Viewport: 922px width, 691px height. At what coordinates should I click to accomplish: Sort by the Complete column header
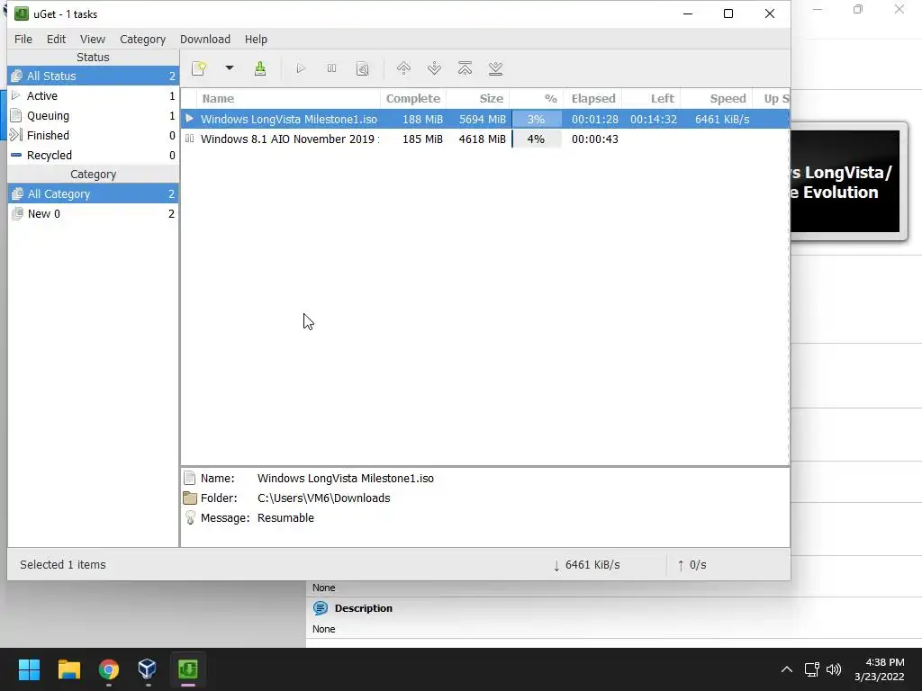(x=412, y=99)
